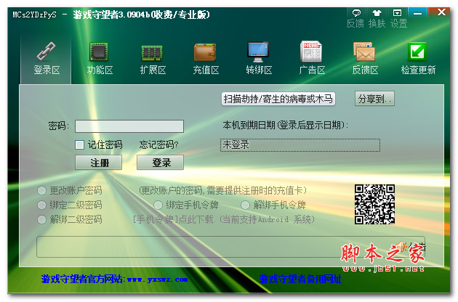The width and height of the screenshot is (458, 302).
Task: Click 扫描劫持/寄生的病毒或木马 button
Action: 278,99
